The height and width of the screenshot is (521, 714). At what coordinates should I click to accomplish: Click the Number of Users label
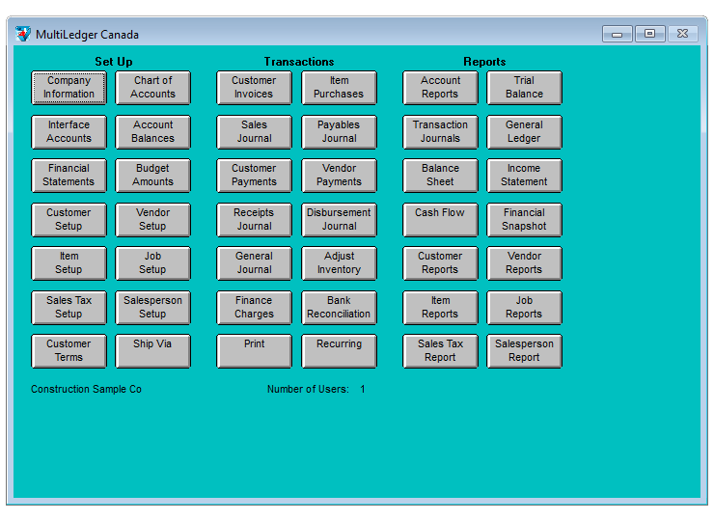coord(308,389)
